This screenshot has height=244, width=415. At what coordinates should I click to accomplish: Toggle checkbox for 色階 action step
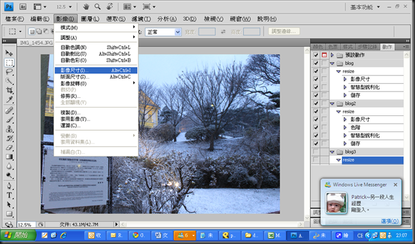(x=316, y=127)
